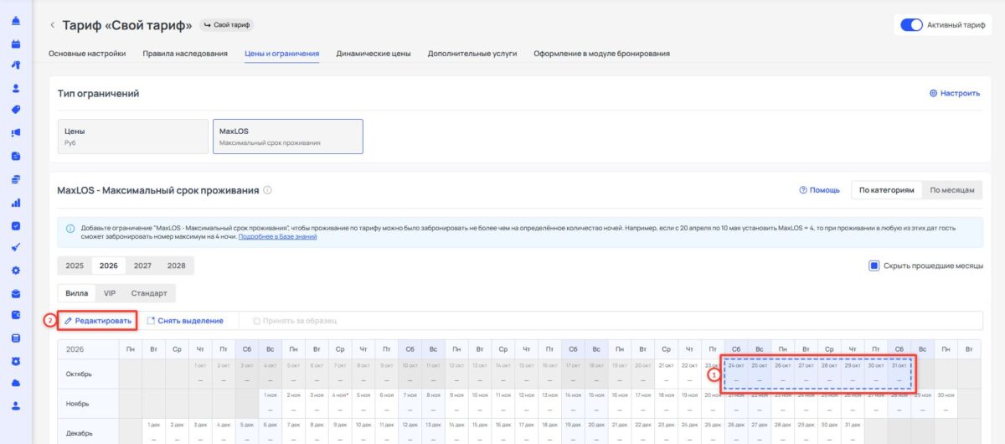Click the 'Ноябрь' row header
This screenshot has width=1005, height=444.
click(88, 402)
